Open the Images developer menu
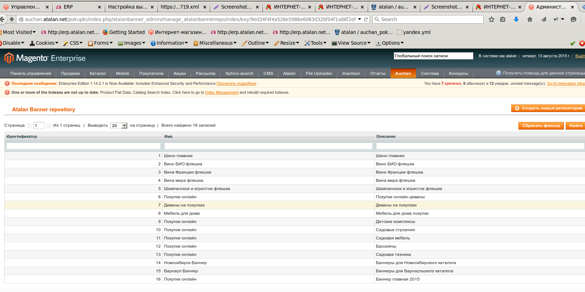 click(x=132, y=43)
